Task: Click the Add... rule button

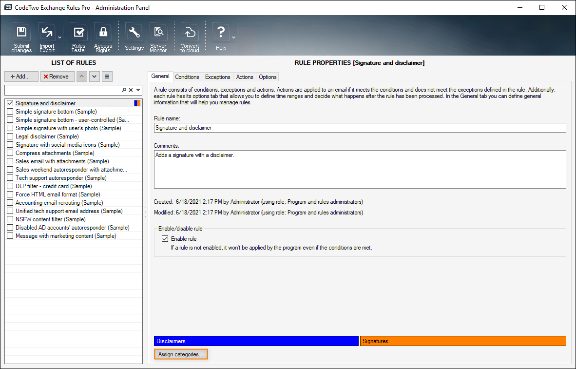Action: coord(21,77)
